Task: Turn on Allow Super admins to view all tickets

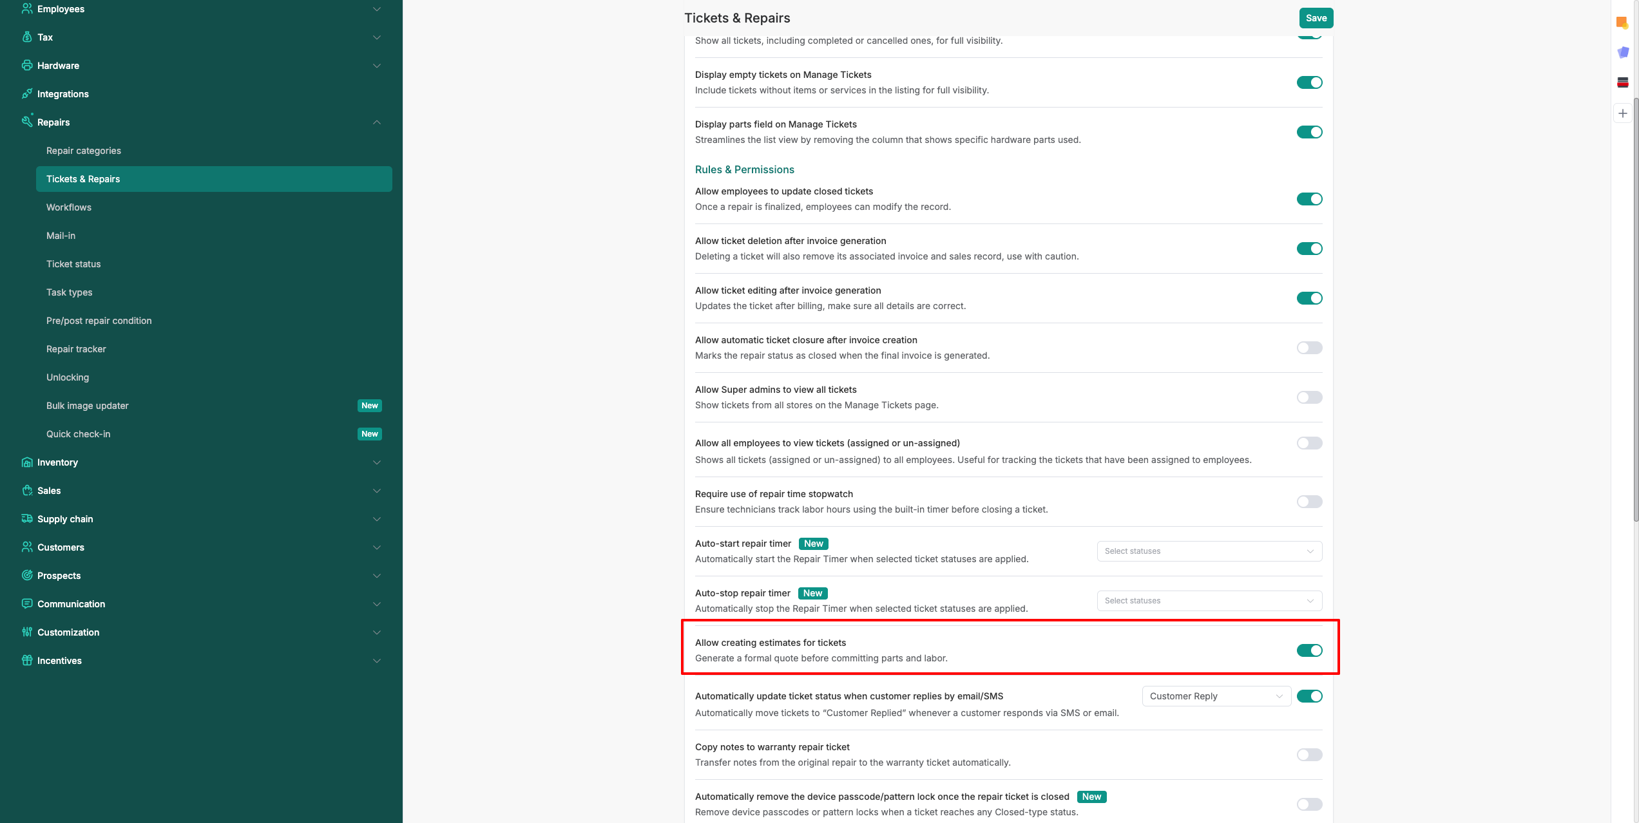Action: point(1308,397)
